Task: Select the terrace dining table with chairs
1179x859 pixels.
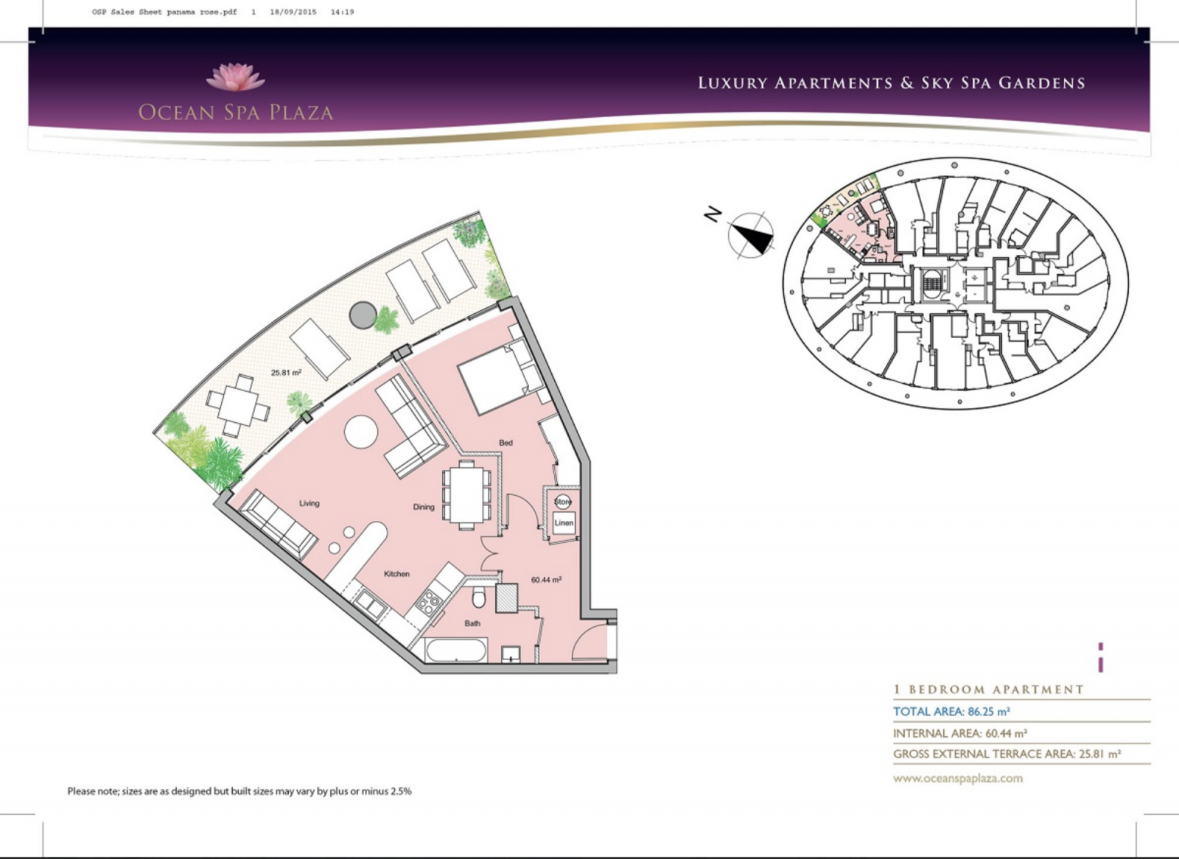Action: click(x=238, y=406)
